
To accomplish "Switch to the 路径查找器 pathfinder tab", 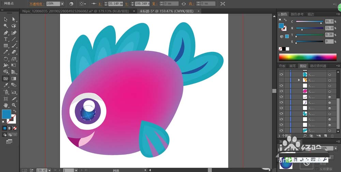I will point(318,66).
